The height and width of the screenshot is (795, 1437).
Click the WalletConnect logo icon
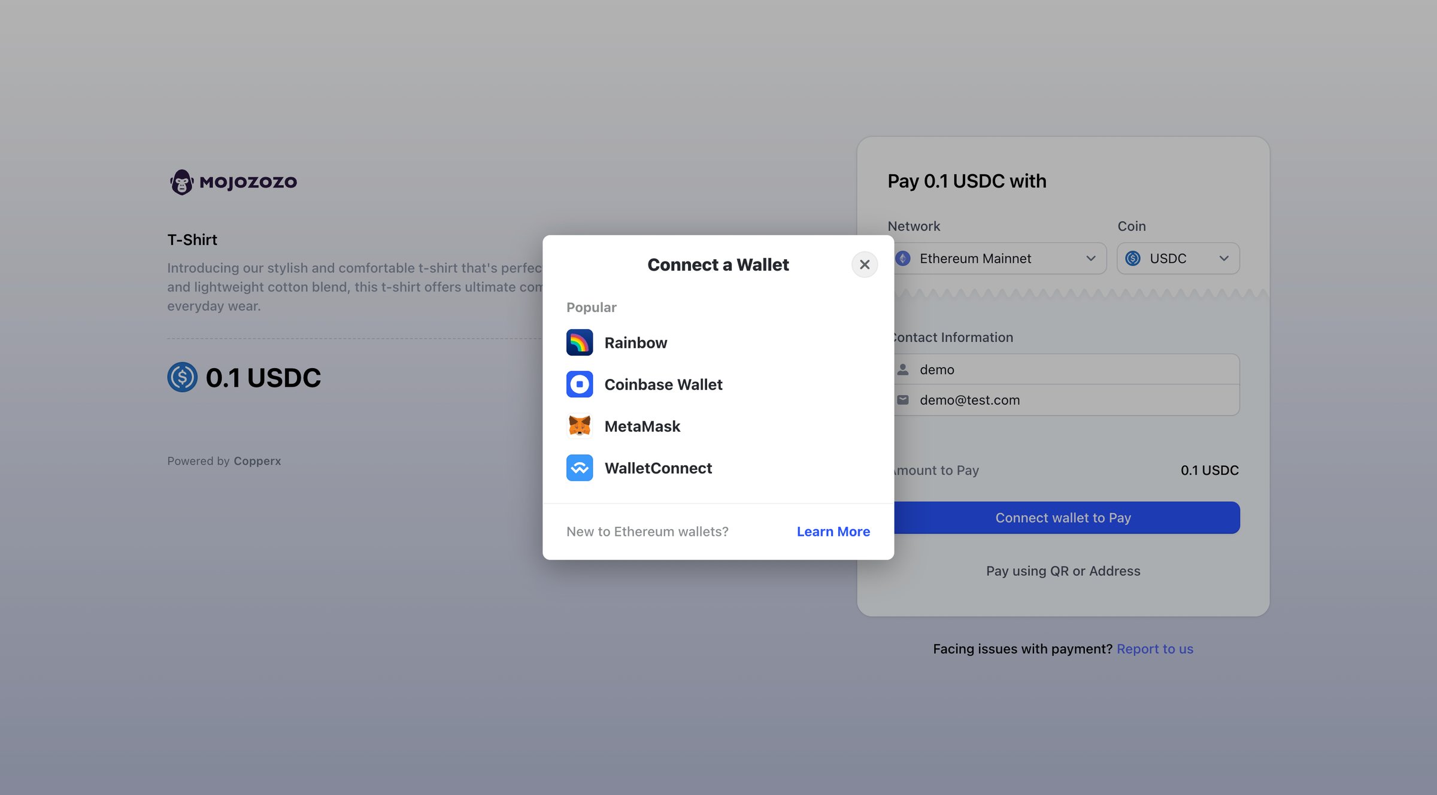[x=580, y=468]
